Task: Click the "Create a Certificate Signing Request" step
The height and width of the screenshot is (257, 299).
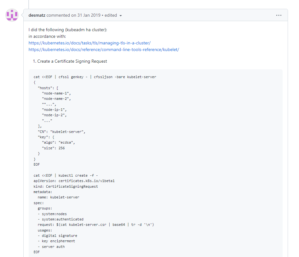Action: click(x=72, y=61)
